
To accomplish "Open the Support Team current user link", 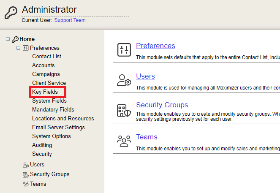I will (70, 20).
